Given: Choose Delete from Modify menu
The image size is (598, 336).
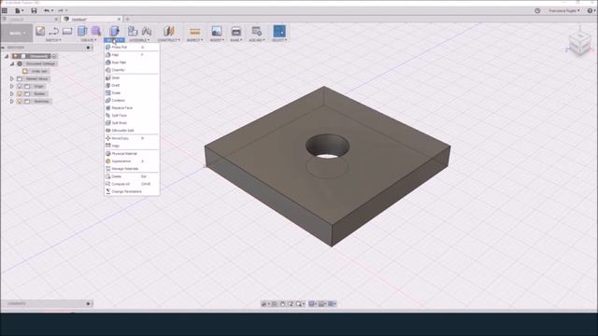Looking at the screenshot, I should (x=132, y=176).
